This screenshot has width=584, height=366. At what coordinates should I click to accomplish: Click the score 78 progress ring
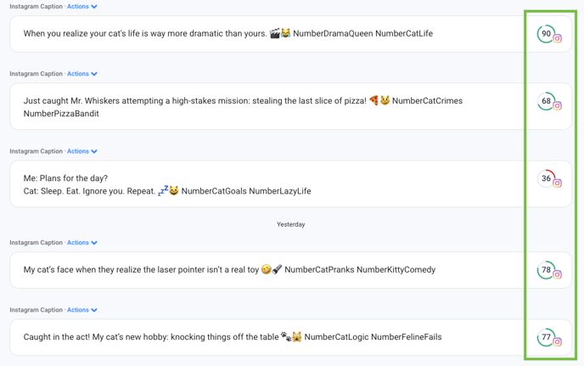coord(546,270)
